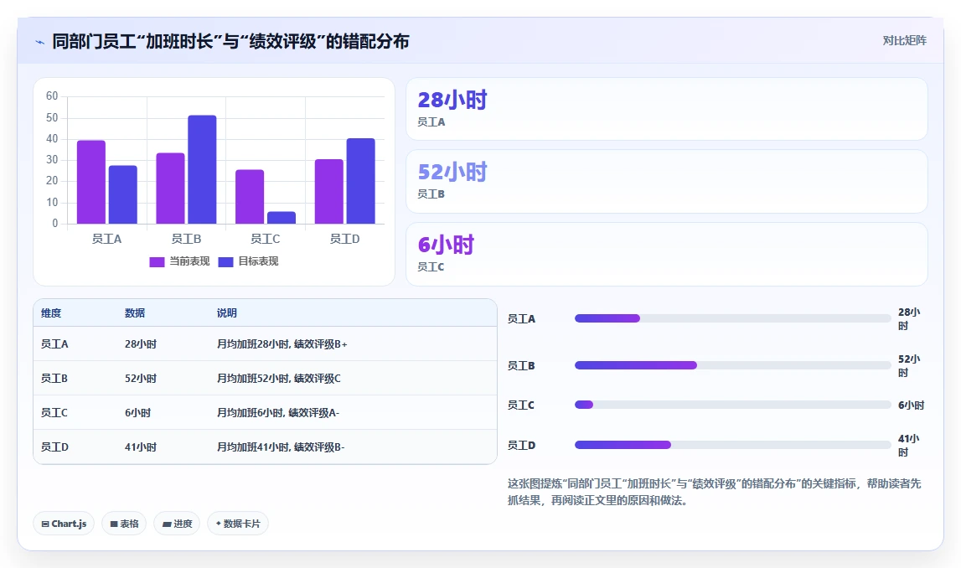Image resolution: width=961 pixels, height=568 pixels.
Task: Click the 员工C progress bar
Action: [732, 405]
